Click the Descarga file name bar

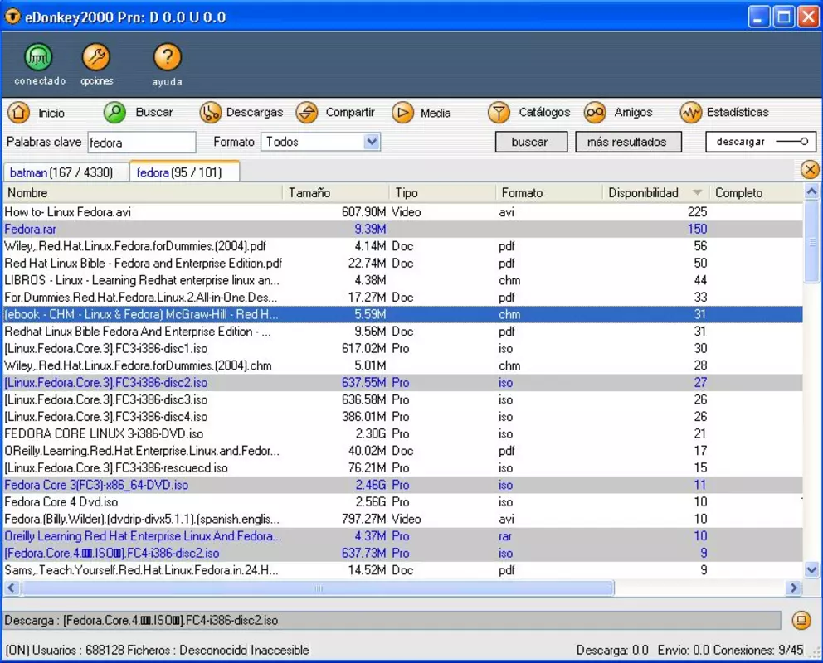(392, 620)
